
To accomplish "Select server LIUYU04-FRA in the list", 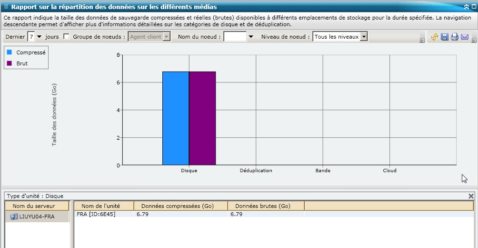I will pos(37,217).
